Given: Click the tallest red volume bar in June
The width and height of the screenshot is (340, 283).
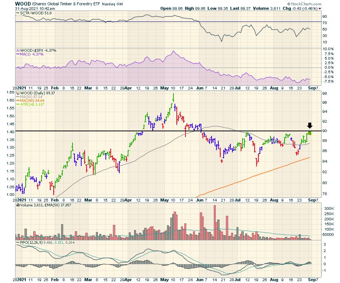Looking at the screenshot, I should pos(215,222).
